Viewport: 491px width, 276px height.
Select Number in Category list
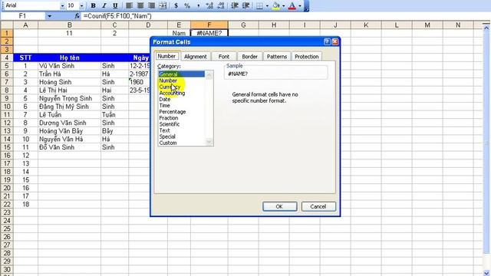(182, 80)
